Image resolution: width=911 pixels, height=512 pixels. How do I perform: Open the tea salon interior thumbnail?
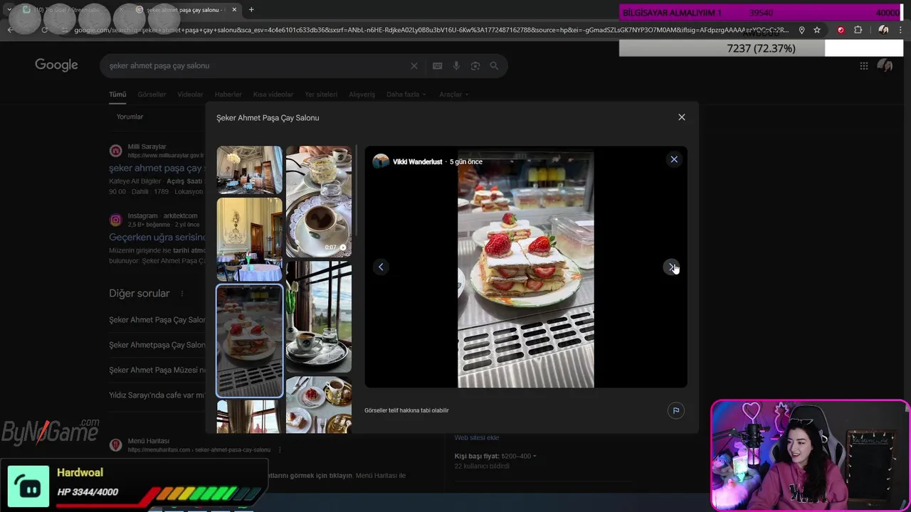[249, 170]
